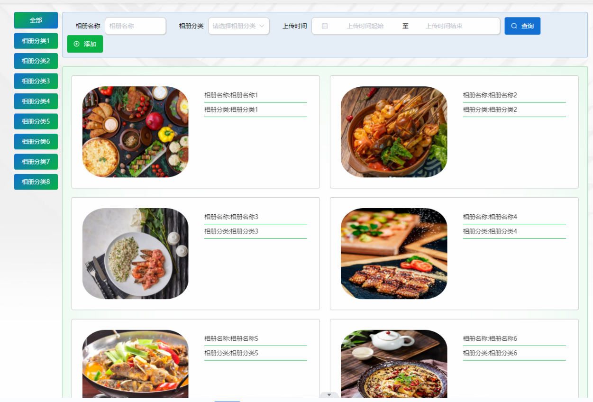Screen dimensions: 593x402
Task: Click the text 相册分类:相册分类5 in fifth card
Action: tap(231, 353)
